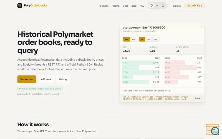Image resolution: width=222 pixels, height=139 pixels.
Task: Open the floating chat widget icon
Action: (213, 129)
